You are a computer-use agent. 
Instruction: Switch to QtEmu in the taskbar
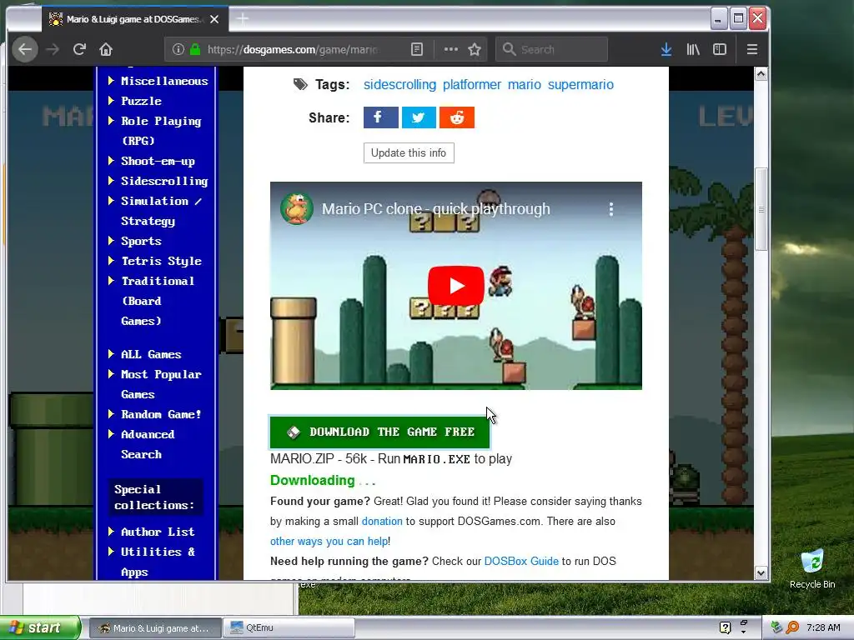pos(289,628)
